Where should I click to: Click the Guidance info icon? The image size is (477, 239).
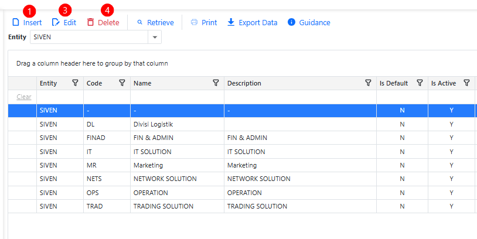pos(291,22)
